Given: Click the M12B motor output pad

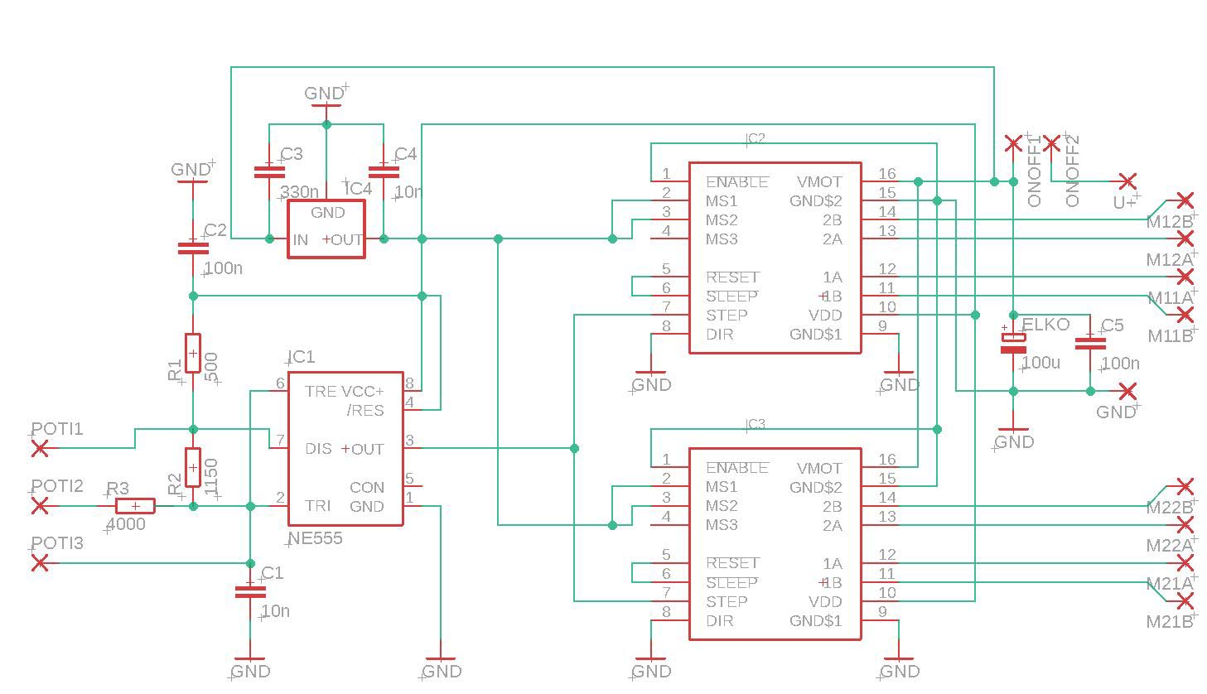Looking at the screenshot, I should coord(1185,200).
